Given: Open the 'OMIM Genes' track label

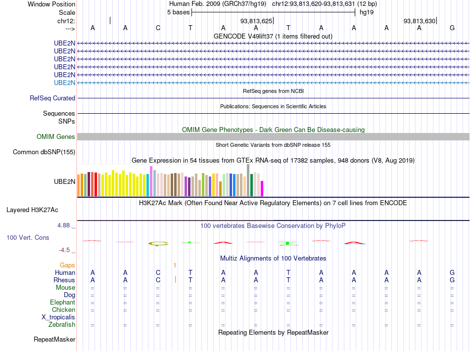Looking at the screenshot, I should pos(55,136).
